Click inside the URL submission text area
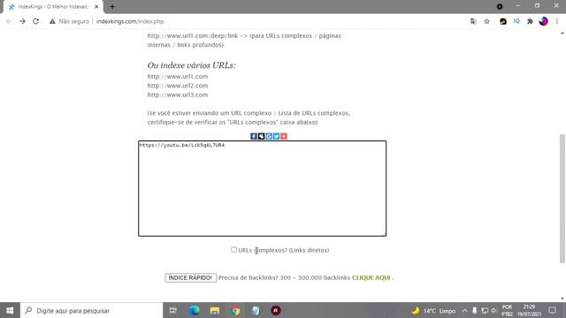The height and width of the screenshot is (318, 566). 262,188
